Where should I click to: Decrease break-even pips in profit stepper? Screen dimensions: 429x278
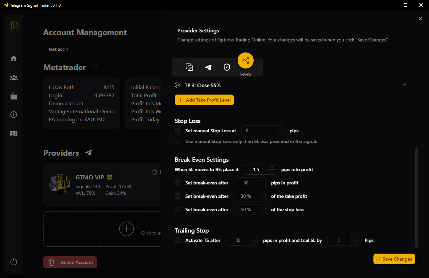coord(262,185)
